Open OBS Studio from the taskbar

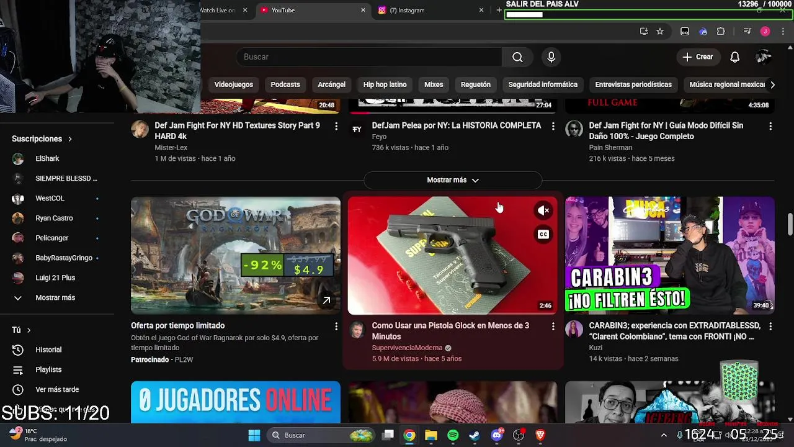click(519, 435)
